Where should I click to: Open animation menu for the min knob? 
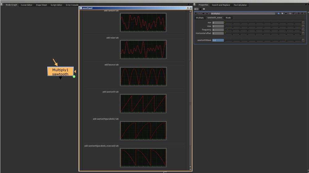pos(303,23)
